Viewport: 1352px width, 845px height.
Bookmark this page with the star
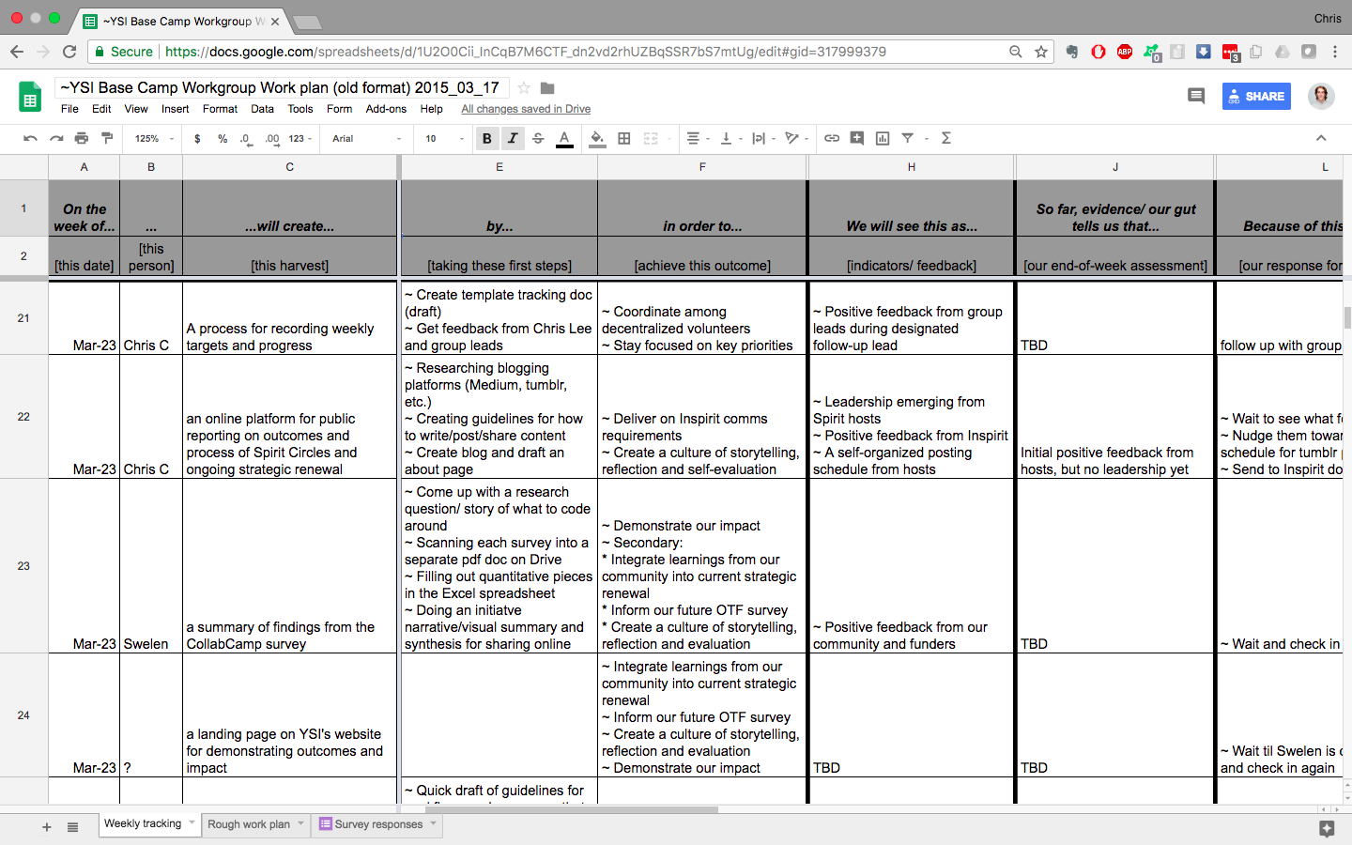pos(1041,52)
